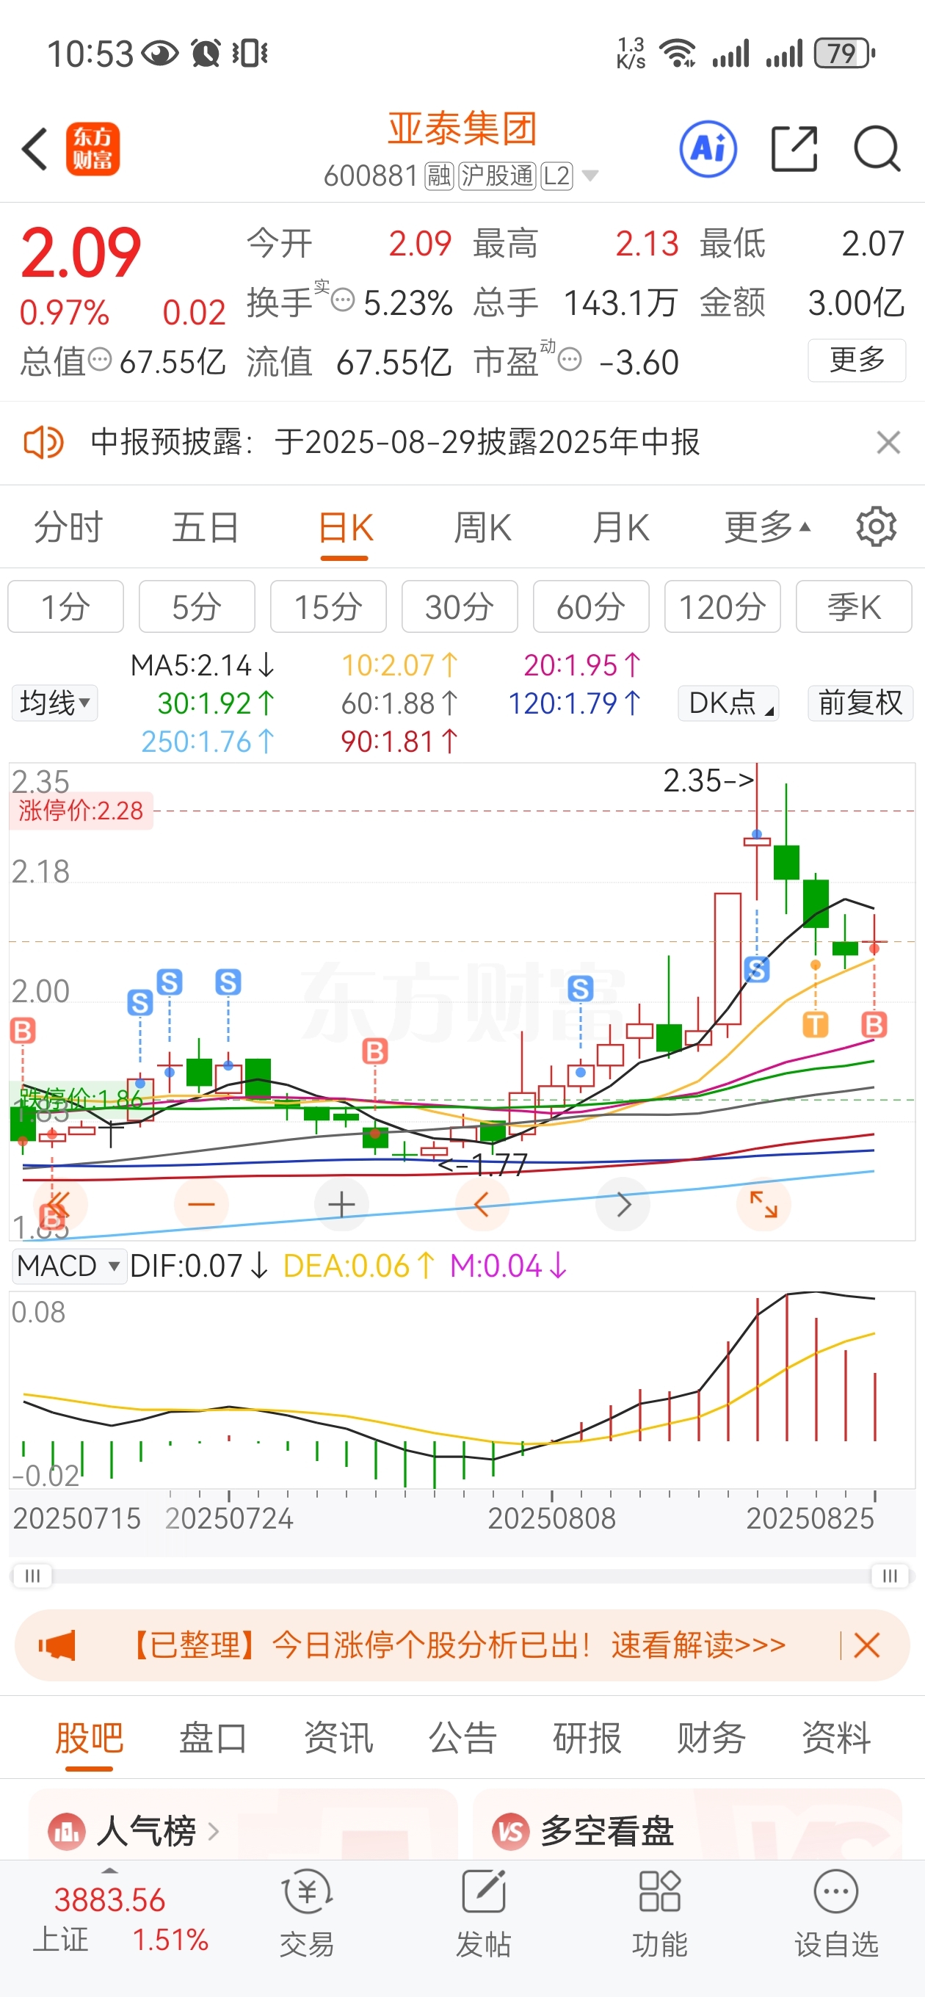
Task: Tap the megaphone icon in promo banner
Action: [57, 1645]
